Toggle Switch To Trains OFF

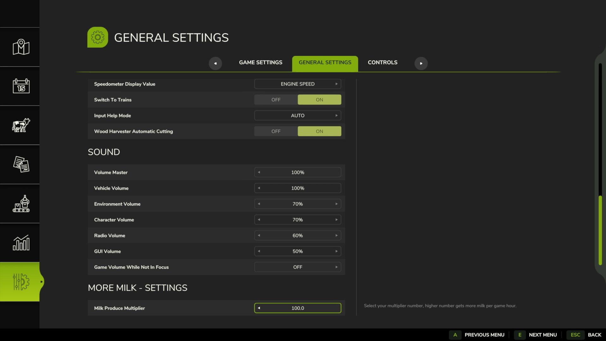pos(276,99)
